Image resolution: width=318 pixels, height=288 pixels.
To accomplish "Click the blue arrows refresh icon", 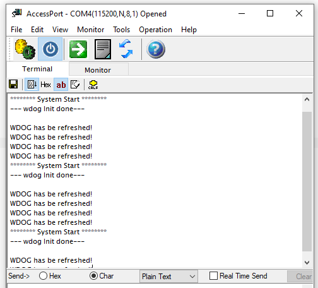I will [x=126, y=49].
